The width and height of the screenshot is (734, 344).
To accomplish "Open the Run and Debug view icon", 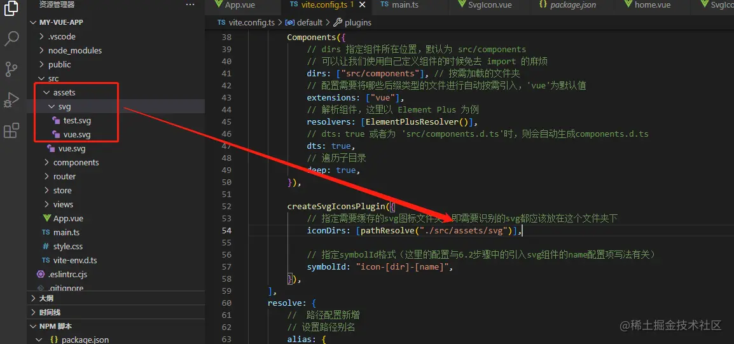I will pyautogui.click(x=11, y=100).
